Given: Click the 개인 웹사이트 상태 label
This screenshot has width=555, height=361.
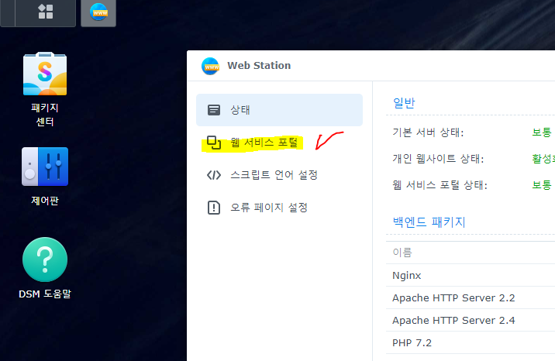Looking at the screenshot, I should click(438, 158).
